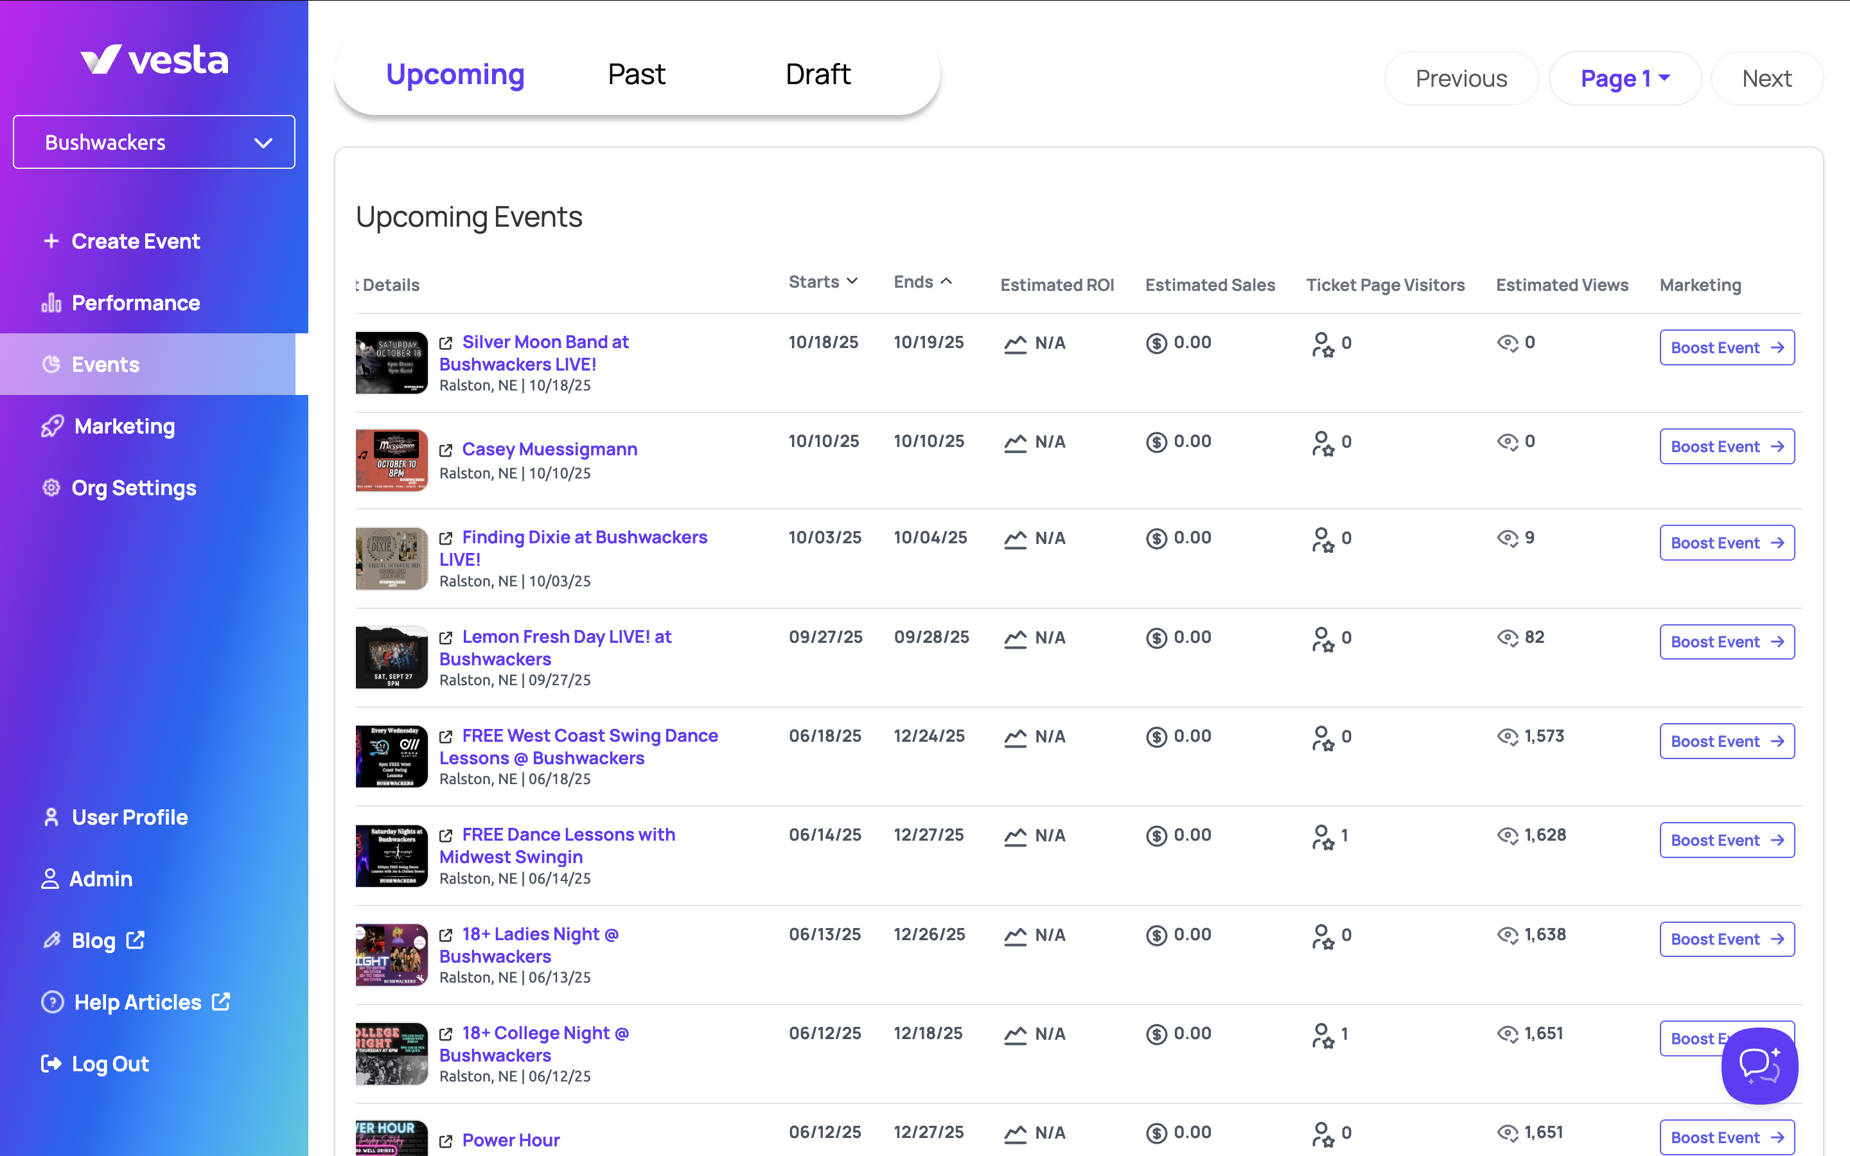
Task: Click the eye views icon in Lemon Fresh Day row
Action: (1508, 638)
